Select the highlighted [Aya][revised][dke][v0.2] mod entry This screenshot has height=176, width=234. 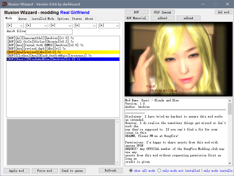(63, 52)
